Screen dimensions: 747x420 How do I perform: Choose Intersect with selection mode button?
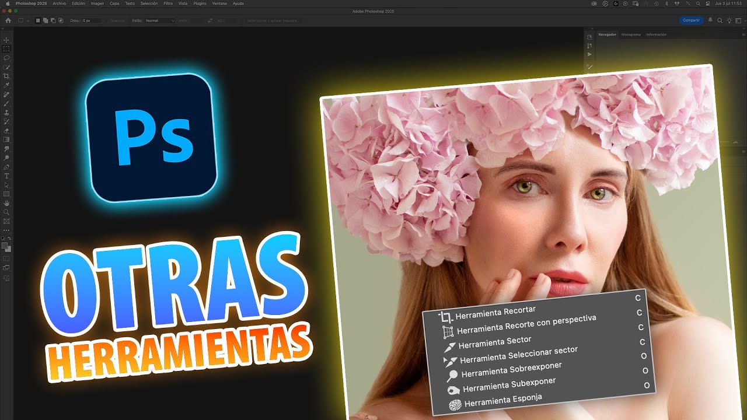click(x=61, y=20)
